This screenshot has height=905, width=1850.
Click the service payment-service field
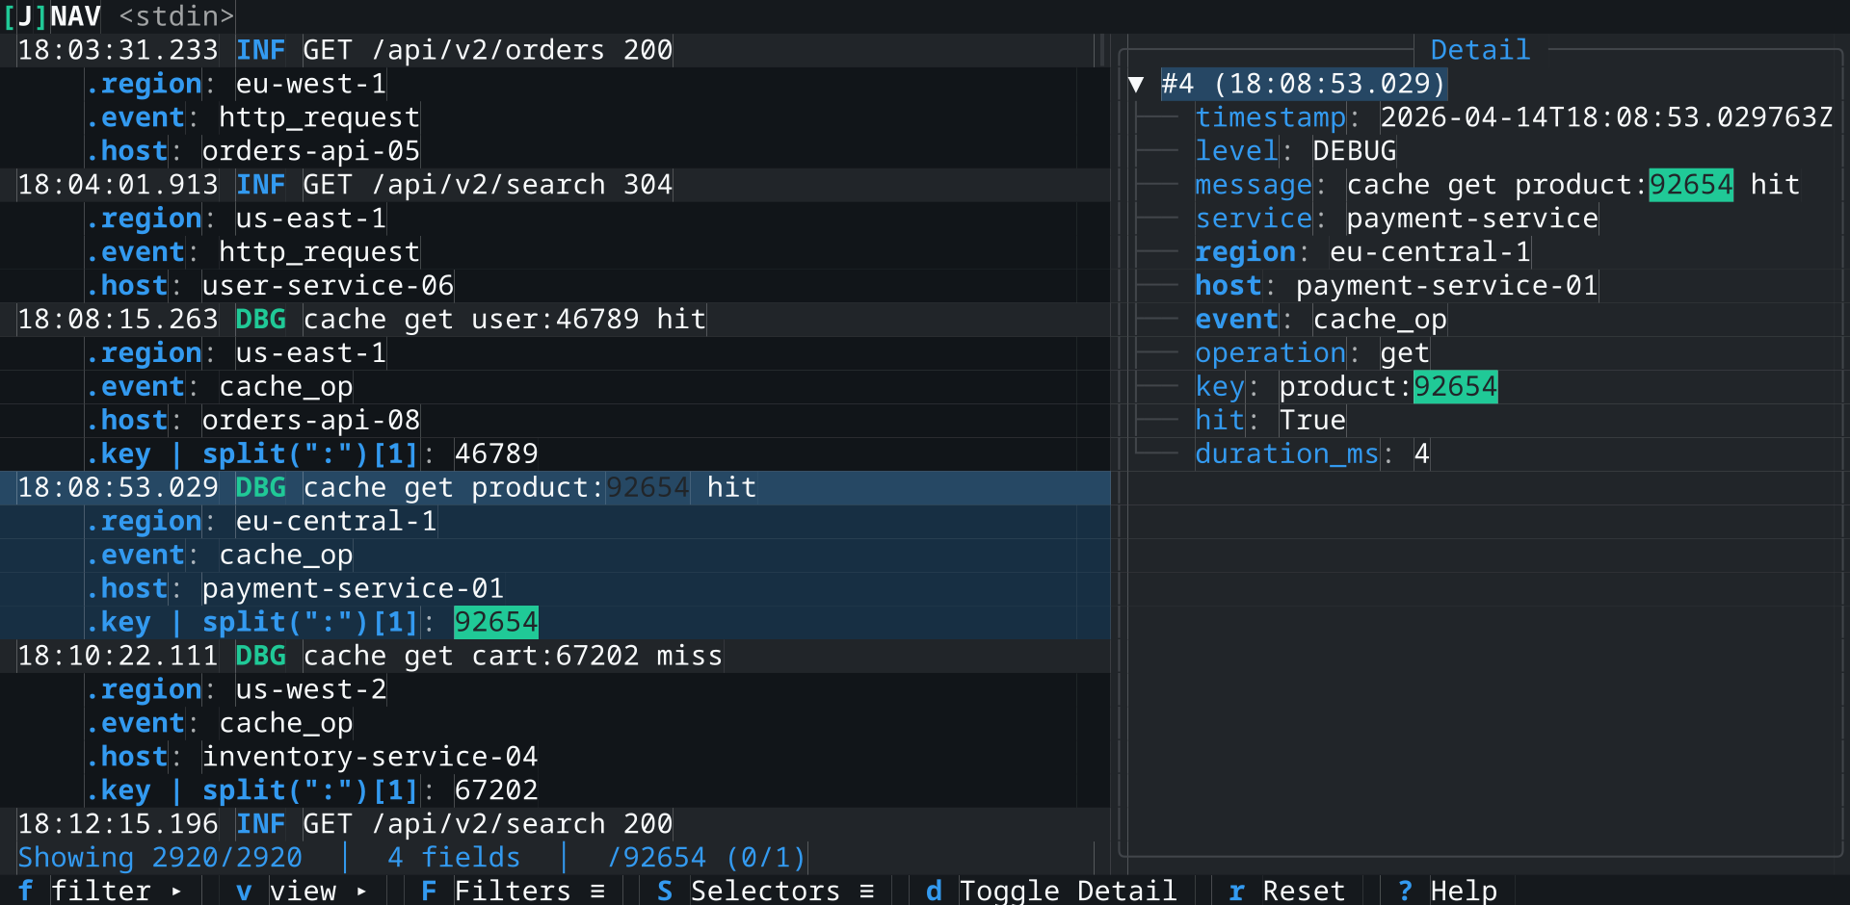[1397, 219]
